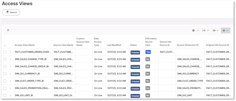236x101 pixels.
Task: Check the DIM_ISO_CURRENCY_BI row checkbox
Action: tap(5, 74)
